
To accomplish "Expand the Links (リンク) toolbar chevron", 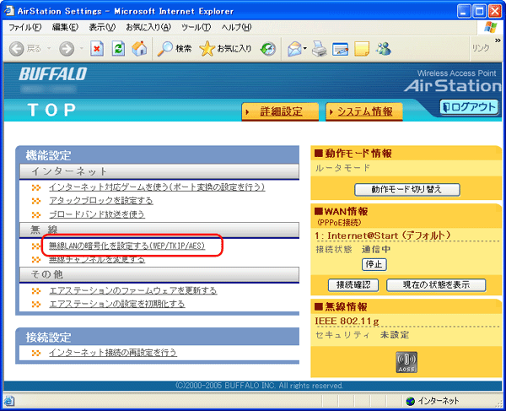I will click(x=498, y=41).
